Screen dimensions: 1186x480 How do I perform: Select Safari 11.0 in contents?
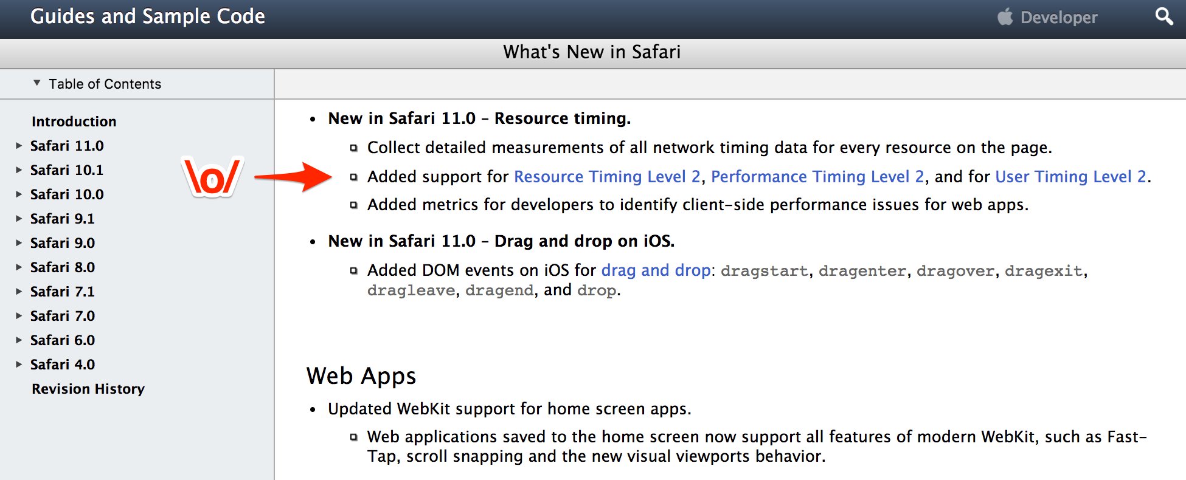coord(67,146)
